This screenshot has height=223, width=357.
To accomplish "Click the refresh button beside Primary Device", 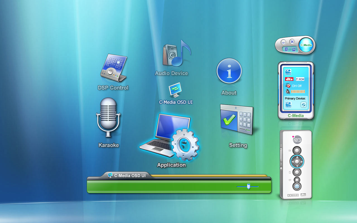I will click(303, 105).
